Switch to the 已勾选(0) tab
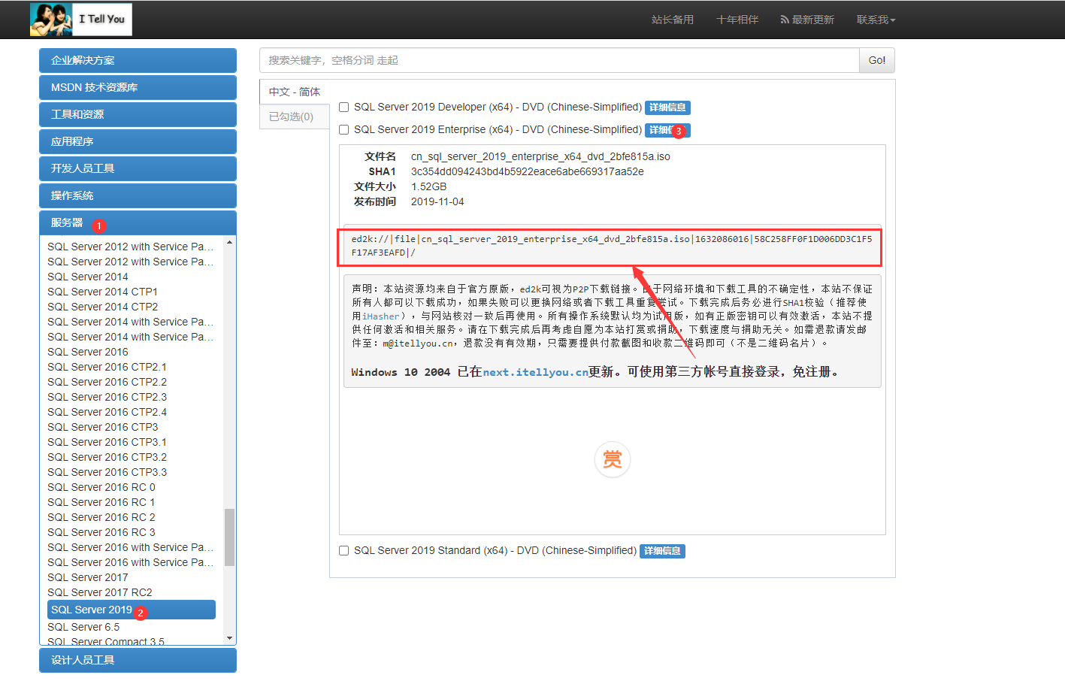Image resolution: width=1065 pixels, height=681 pixels. point(295,117)
